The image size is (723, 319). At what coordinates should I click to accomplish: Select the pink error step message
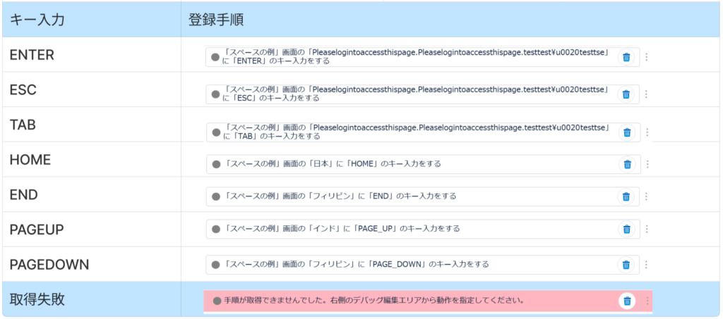[374, 301]
